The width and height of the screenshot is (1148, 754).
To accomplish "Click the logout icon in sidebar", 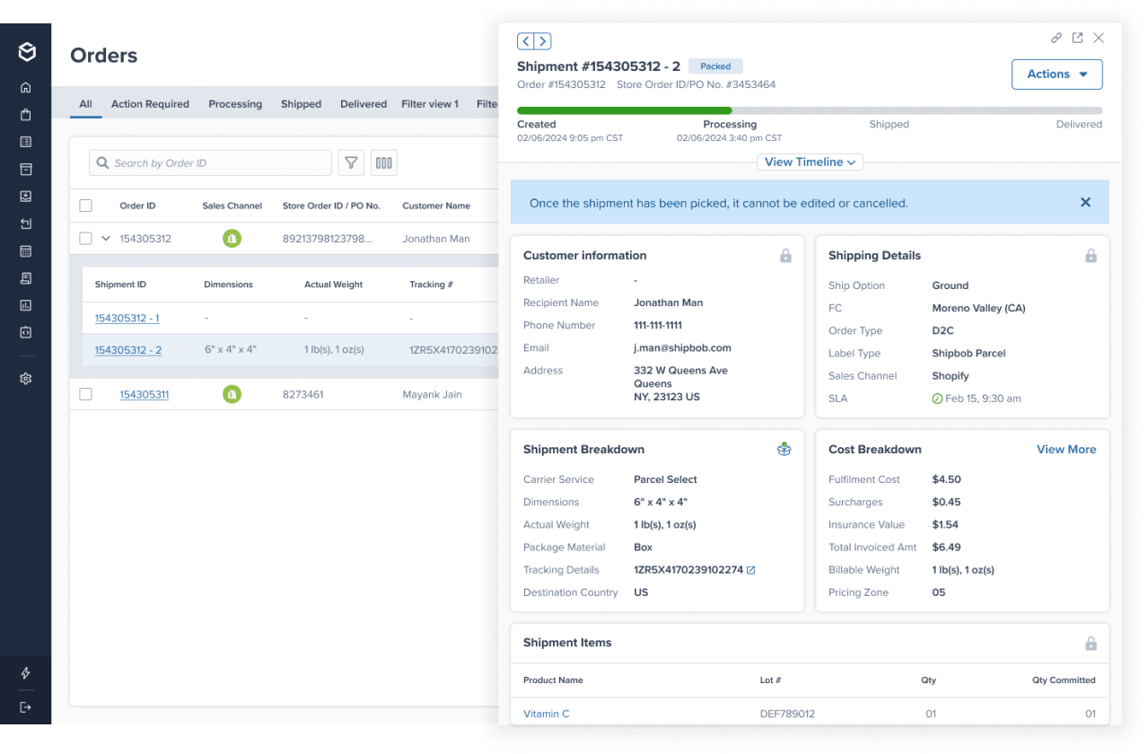I will 26,707.
